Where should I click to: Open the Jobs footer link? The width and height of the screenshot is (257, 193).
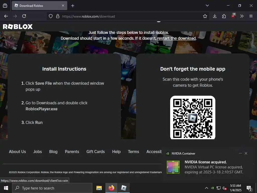coord(38,152)
